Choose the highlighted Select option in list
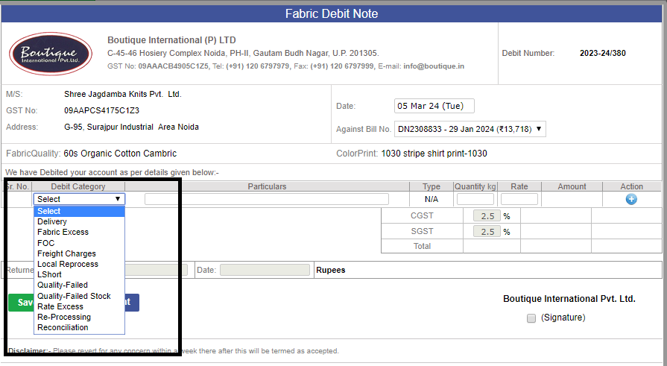Screen dimensions: 667x366 pyautogui.click(x=79, y=211)
